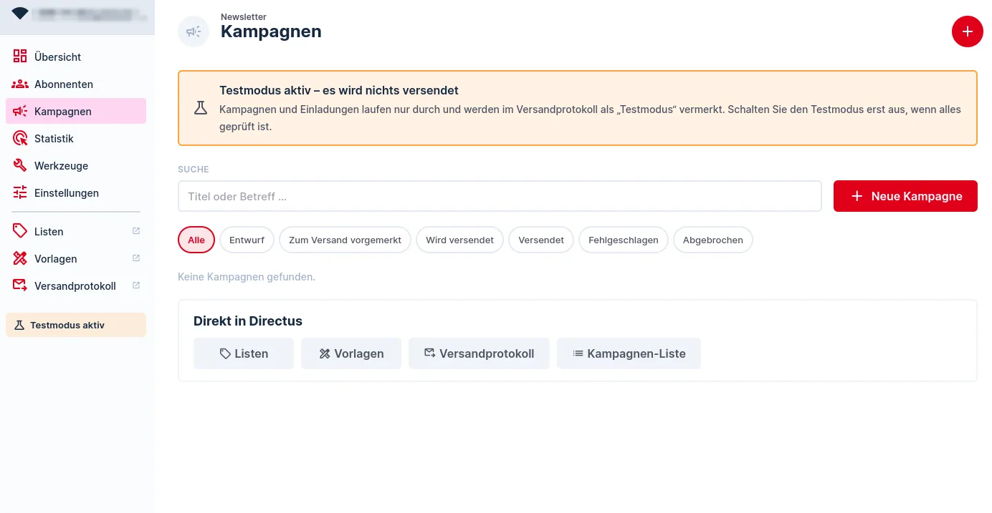The width and height of the screenshot is (992, 513).
Task: Click the Versandprotokoll mail icon in sidebar
Action: coord(20,285)
